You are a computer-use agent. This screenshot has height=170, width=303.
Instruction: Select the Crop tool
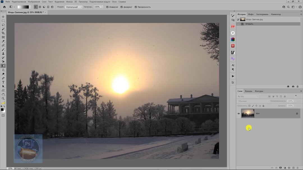[3, 33]
